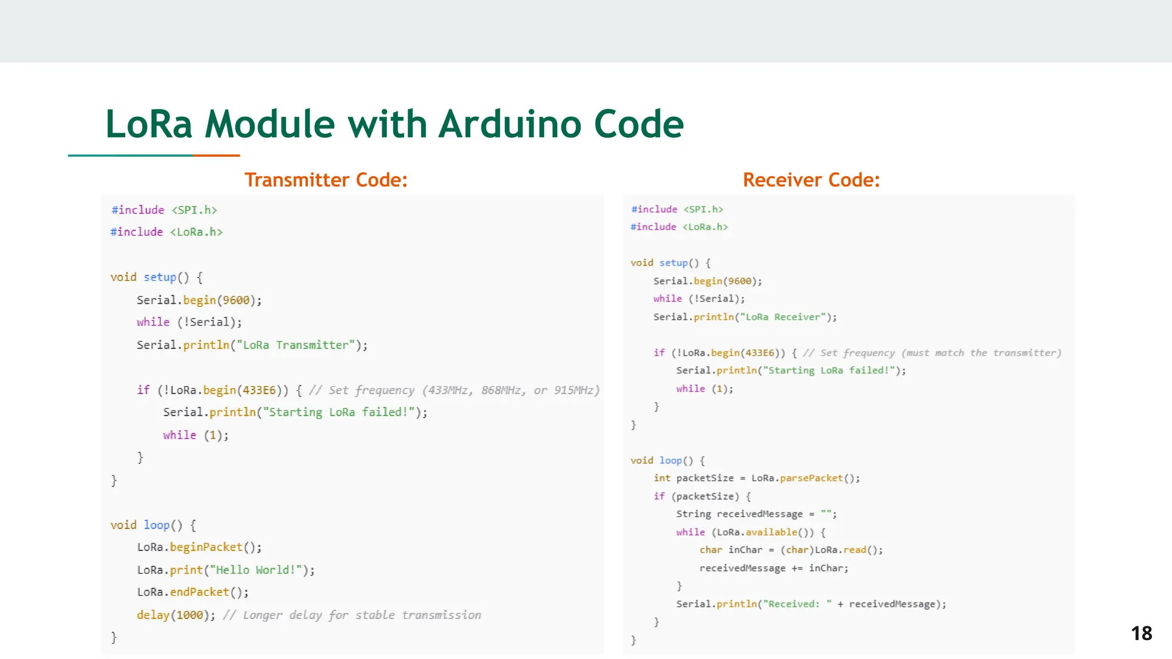The width and height of the screenshot is (1172, 659).
Task: Click the LoRa.endPacket() line
Action: 193,592
